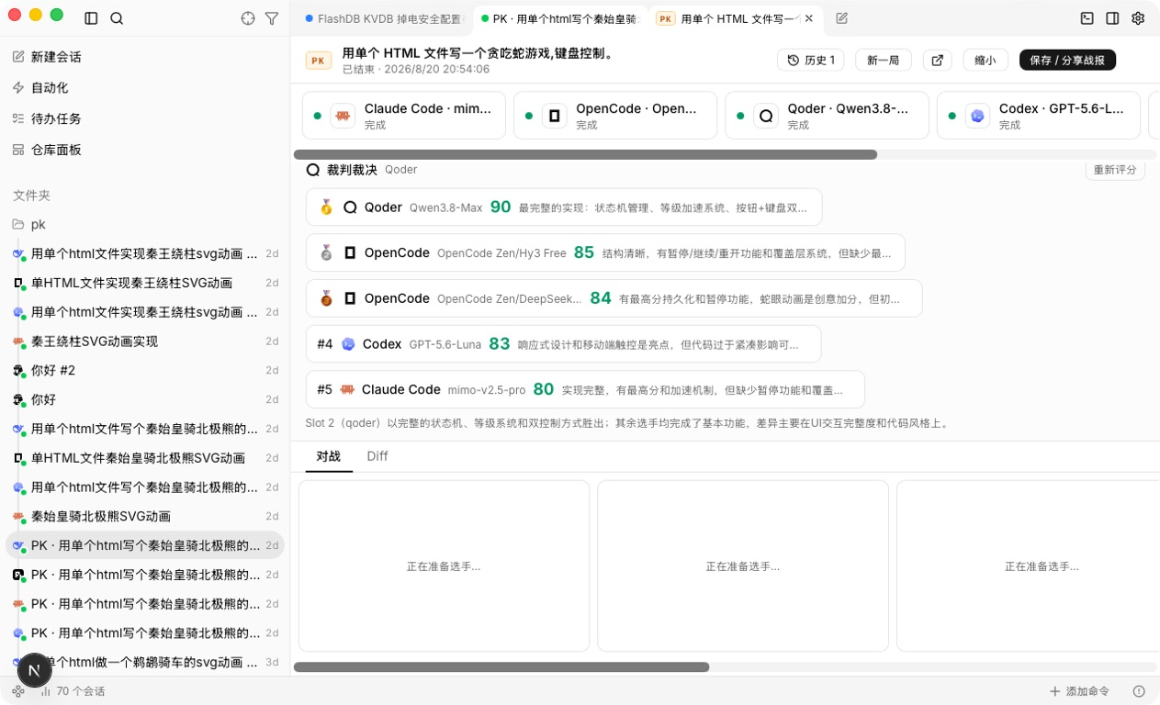Click the gold medal icon in Qoder ranking row
This screenshot has width=1160, height=705.
point(326,207)
